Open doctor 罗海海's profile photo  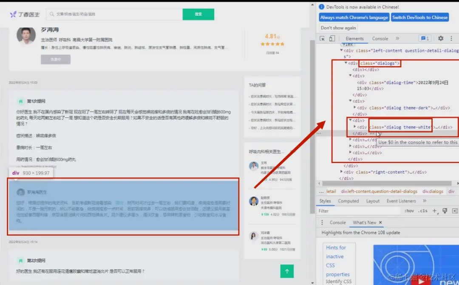[26, 35]
